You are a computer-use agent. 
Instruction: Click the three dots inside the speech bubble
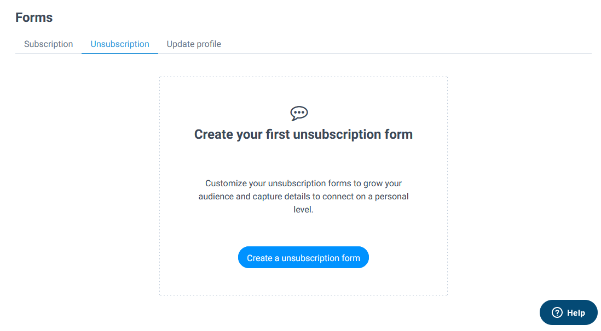coord(299,113)
